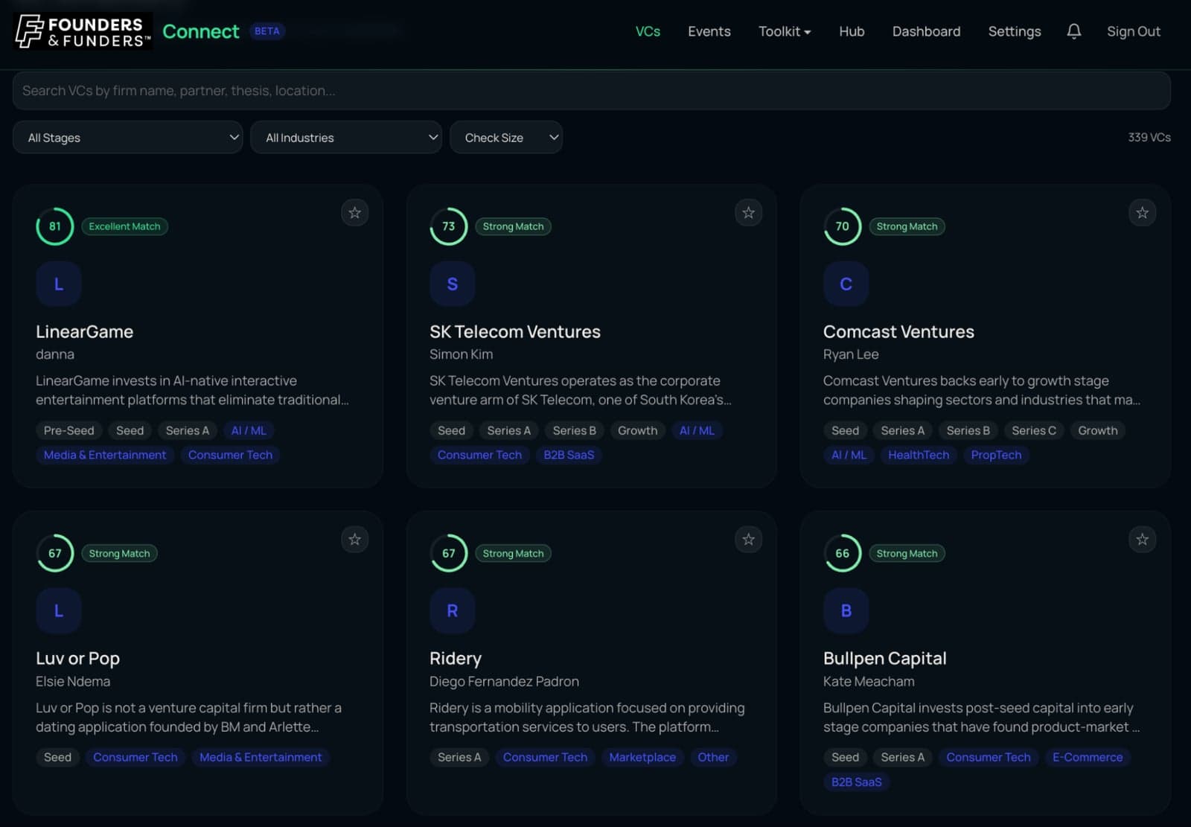
Task: Navigate to Hub
Action: click(852, 31)
